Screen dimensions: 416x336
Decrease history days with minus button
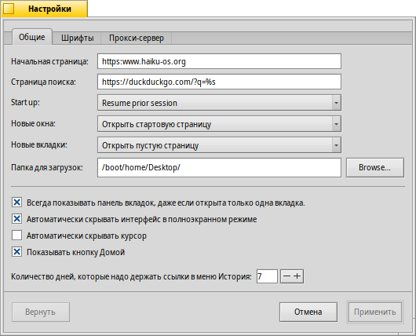(x=286, y=276)
